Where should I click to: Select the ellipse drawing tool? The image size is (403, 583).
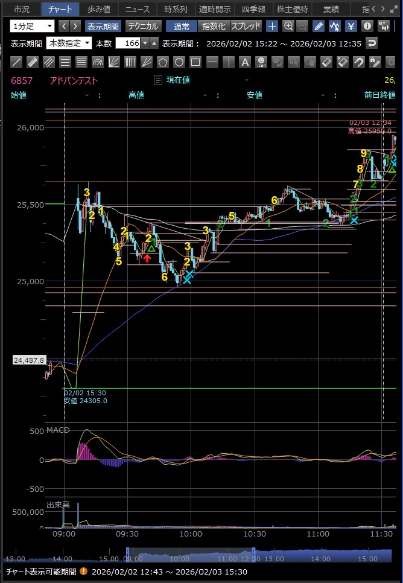pyautogui.click(x=179, y=62)
